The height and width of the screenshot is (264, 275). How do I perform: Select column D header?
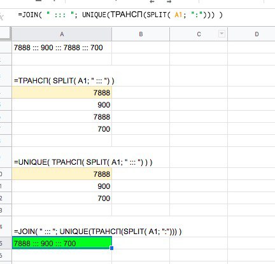251,34
